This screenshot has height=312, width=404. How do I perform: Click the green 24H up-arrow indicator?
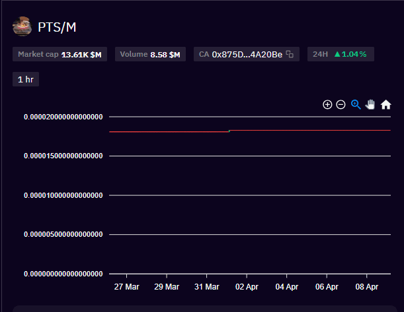[337, 54]
